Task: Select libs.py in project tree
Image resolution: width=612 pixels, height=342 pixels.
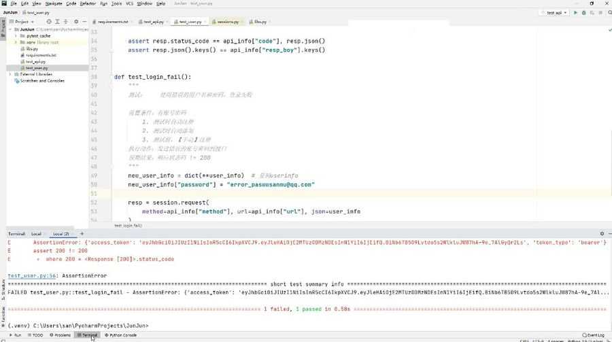Action: [x=32, y=49]
